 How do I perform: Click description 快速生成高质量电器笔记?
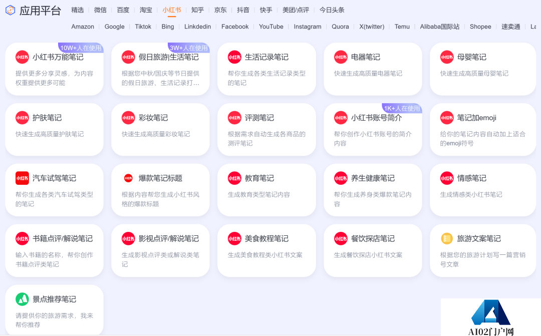click(x=368, y=74)
